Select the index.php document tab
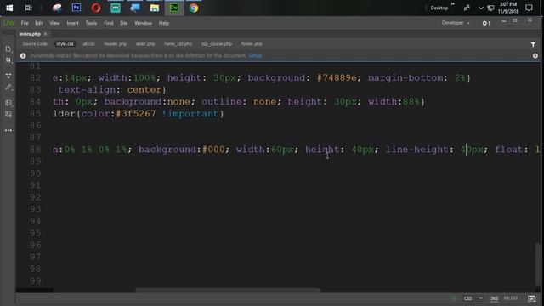The height and width of the screenshot is (306, 544). click(x=30, y=34)
